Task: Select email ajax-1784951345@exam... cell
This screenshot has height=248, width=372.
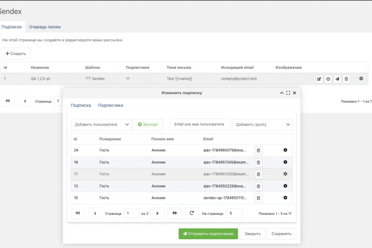Action: click(226, 162)
